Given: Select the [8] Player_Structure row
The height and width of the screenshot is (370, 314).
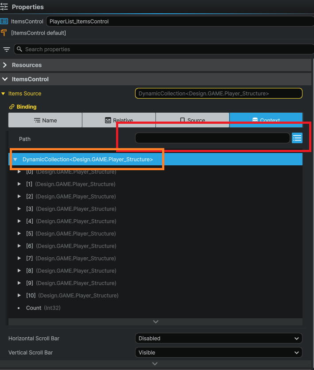Looking at the screenshot, I should click(155, 271).
